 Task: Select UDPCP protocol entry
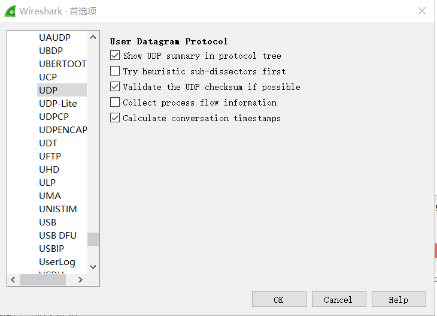[54, 116]
